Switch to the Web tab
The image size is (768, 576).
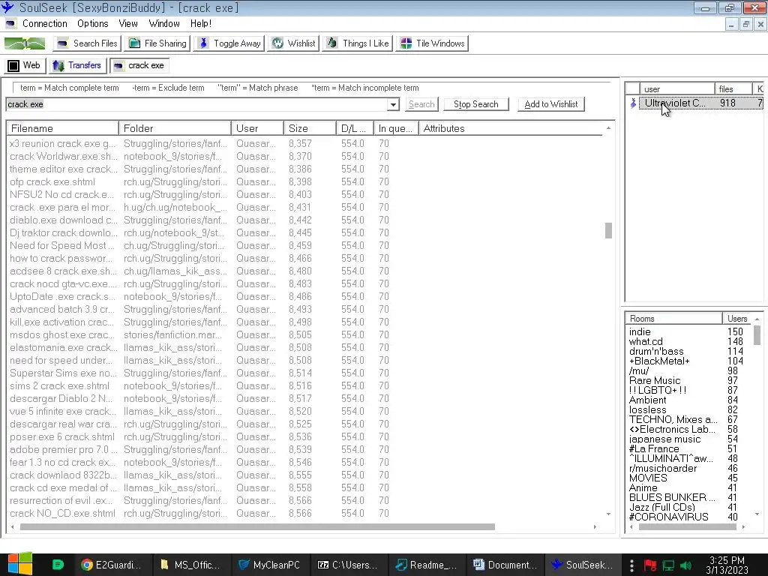(x=25, y=65)
